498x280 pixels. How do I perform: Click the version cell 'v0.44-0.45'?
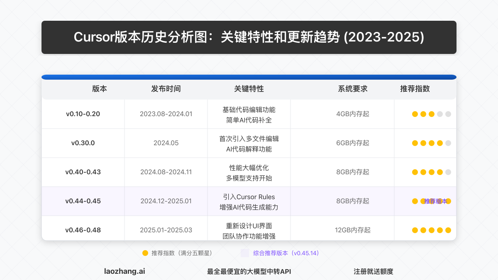[83, 201]
